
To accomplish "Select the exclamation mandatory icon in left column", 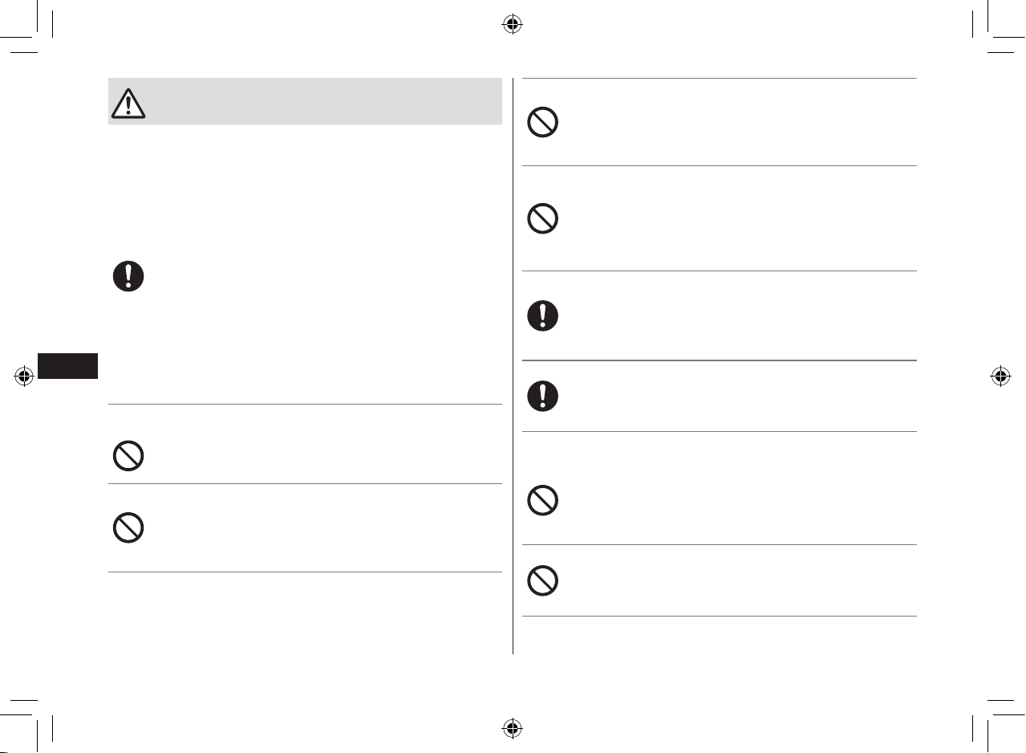I will coord(128,275).
